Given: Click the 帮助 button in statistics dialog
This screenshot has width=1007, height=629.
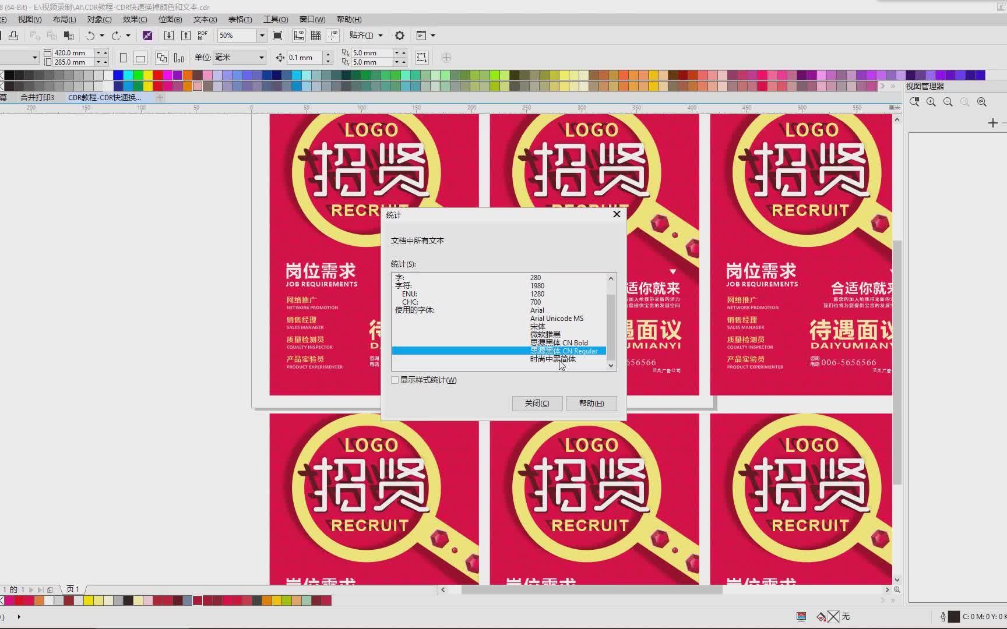Looking at the screenshot, I should pos(591,403).
